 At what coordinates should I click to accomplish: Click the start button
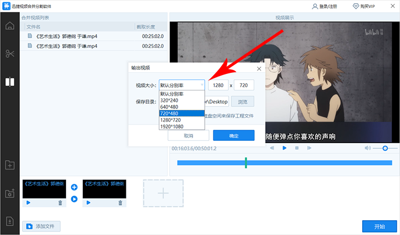(379, 226)
